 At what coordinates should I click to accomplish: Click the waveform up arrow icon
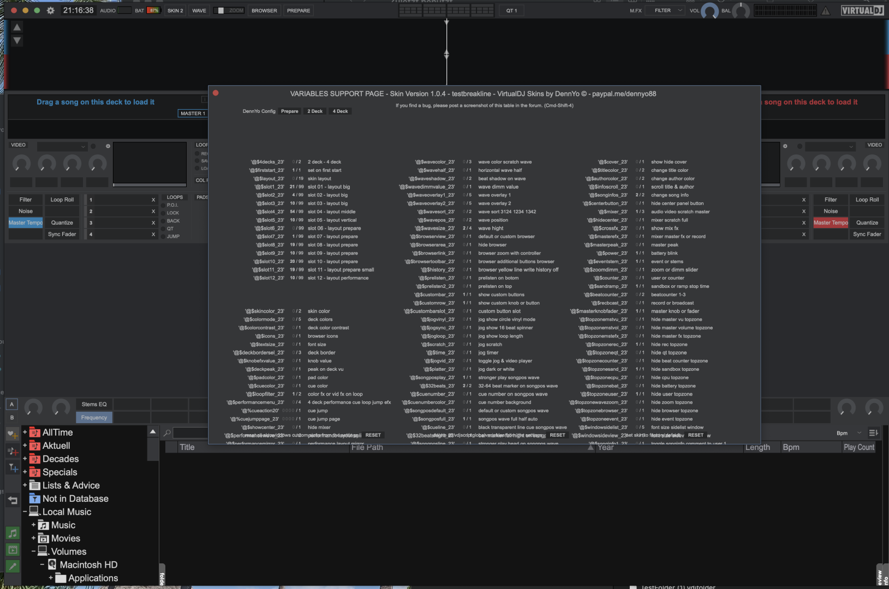click(x=17, y=27)
